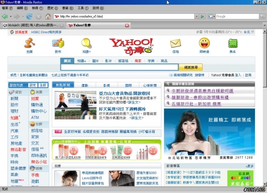Switch to the 心情新聞 tab

point(150,85)
